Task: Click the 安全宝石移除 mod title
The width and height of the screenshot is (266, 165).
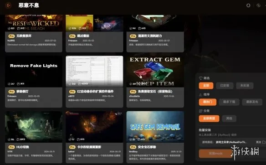Action: point(147,147)
